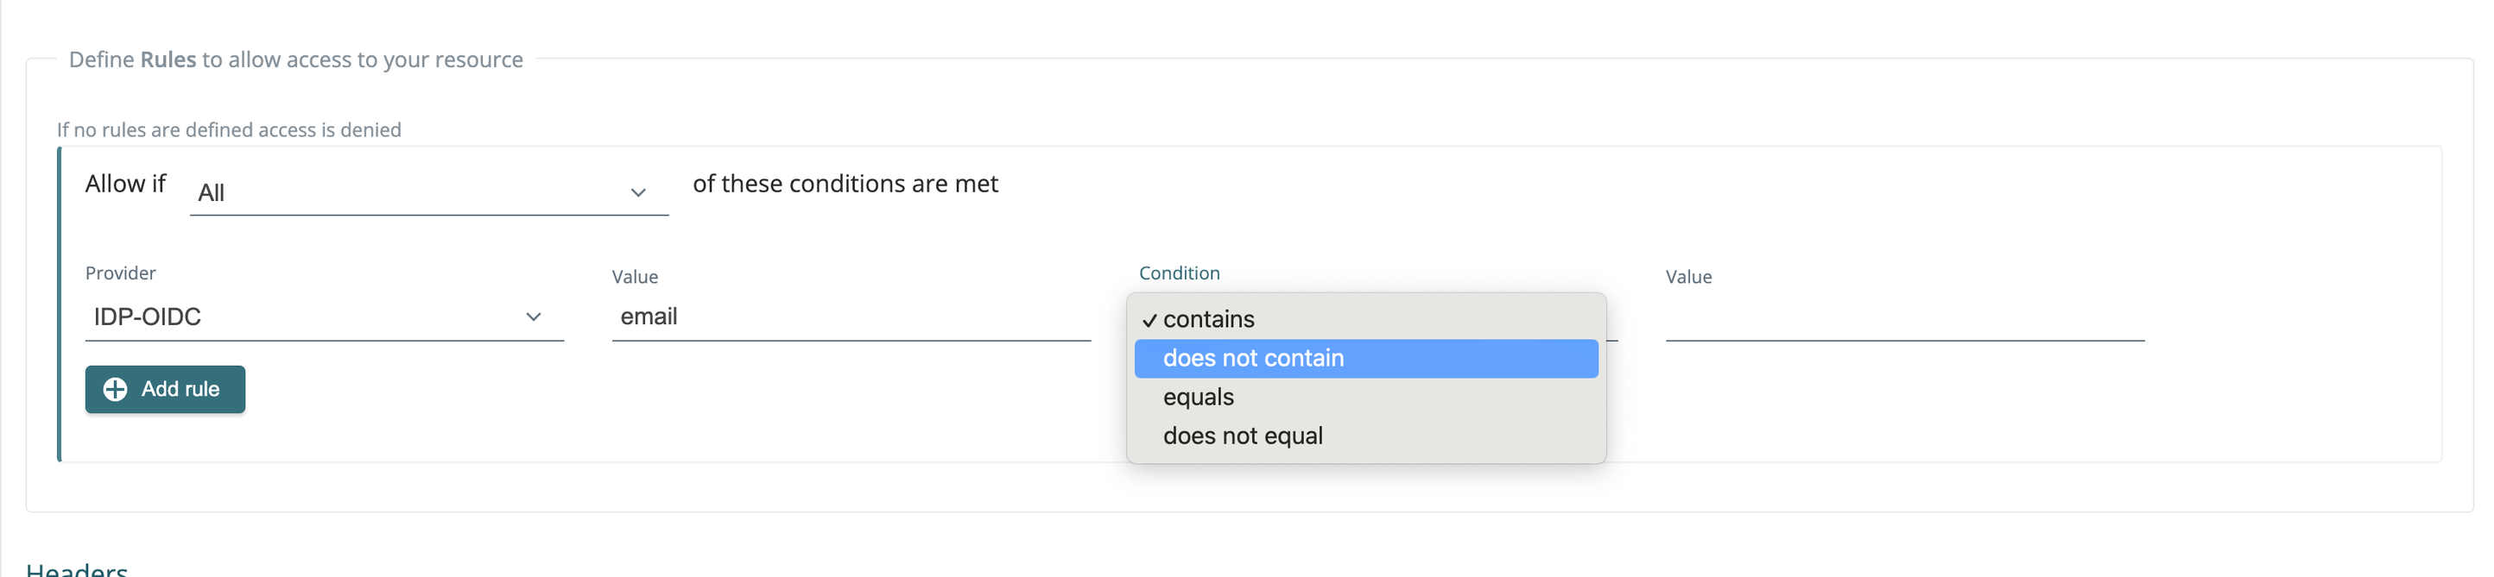Click the 'If no rules are defined' note

coord(229,130)
